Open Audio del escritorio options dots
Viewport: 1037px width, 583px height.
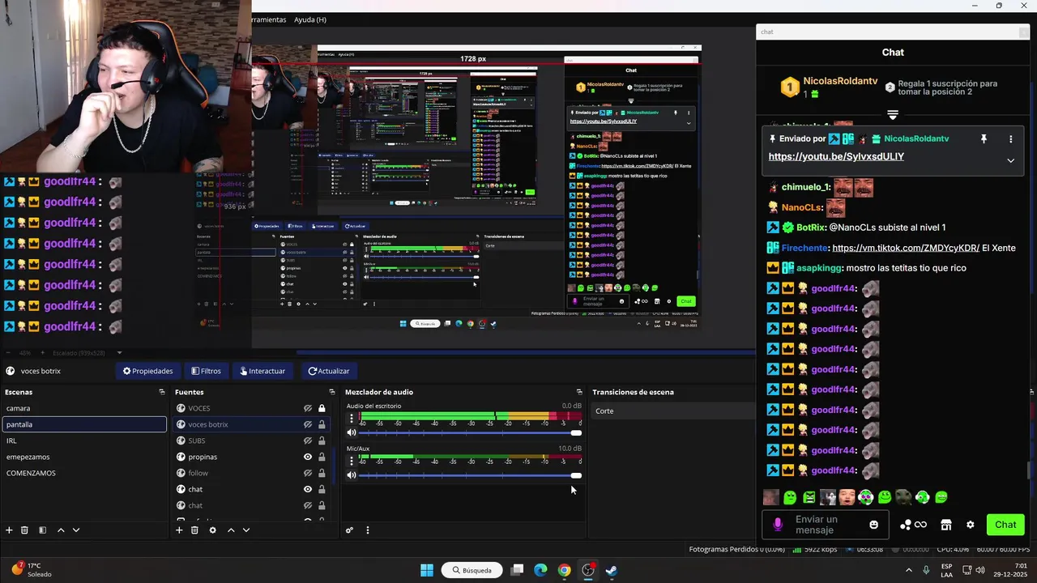pyautogui.click(x=352, y=419)
